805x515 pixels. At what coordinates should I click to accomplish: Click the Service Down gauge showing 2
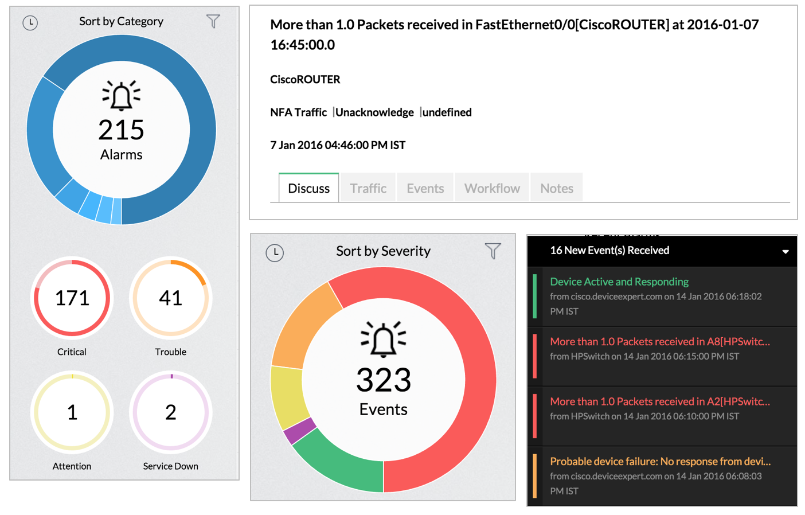170,412
